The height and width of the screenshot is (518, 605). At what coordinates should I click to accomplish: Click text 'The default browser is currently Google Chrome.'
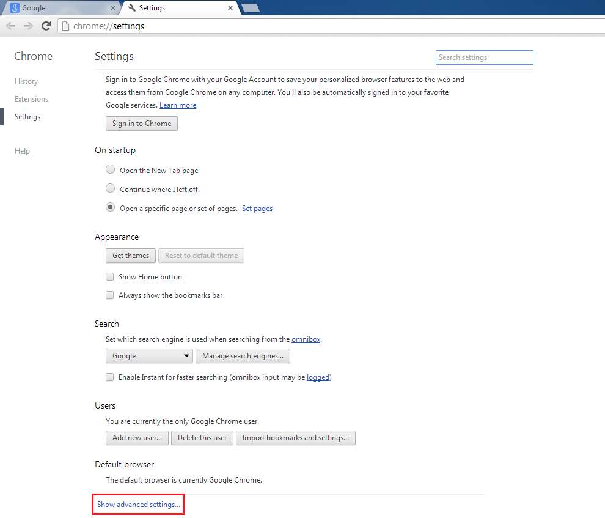(184, 480)
